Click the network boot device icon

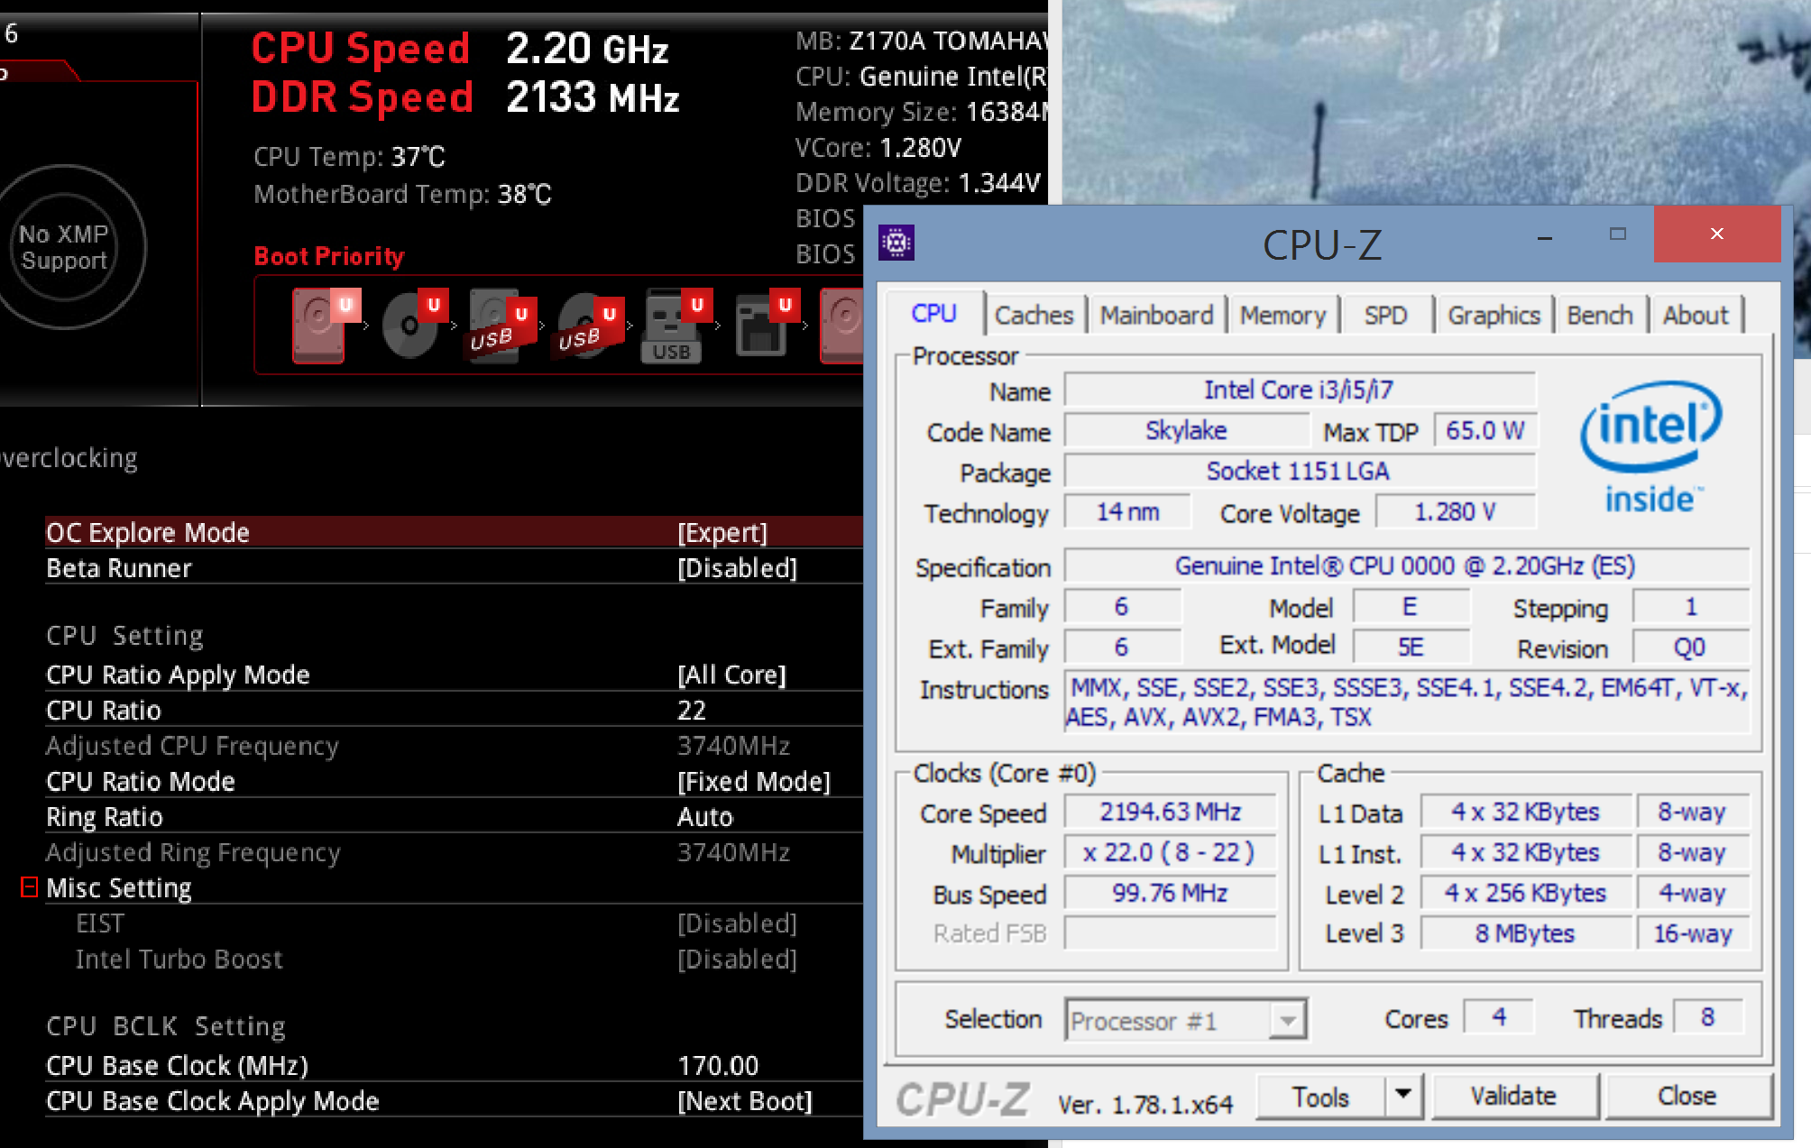pos(760,326)
